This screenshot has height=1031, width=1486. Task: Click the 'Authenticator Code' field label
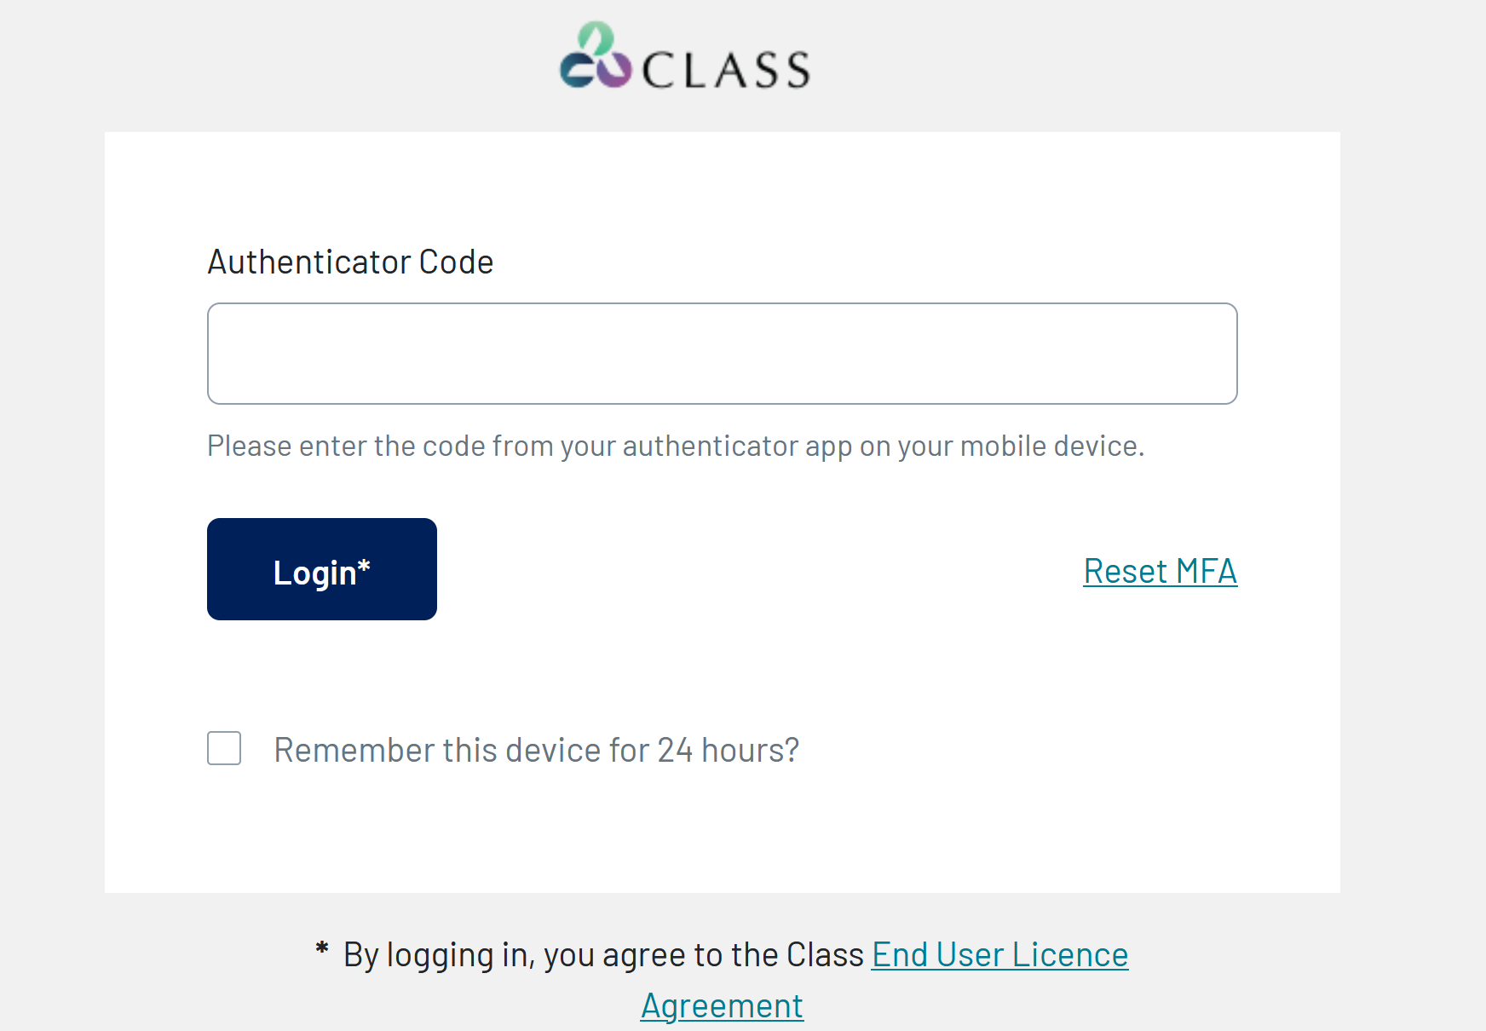350,262
